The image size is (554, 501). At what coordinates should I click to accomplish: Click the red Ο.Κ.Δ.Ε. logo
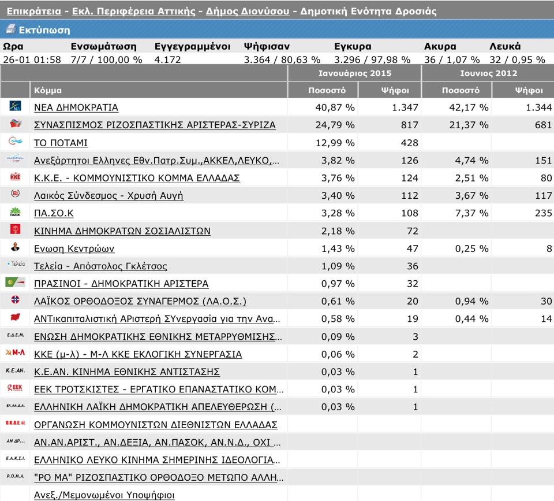15,422
